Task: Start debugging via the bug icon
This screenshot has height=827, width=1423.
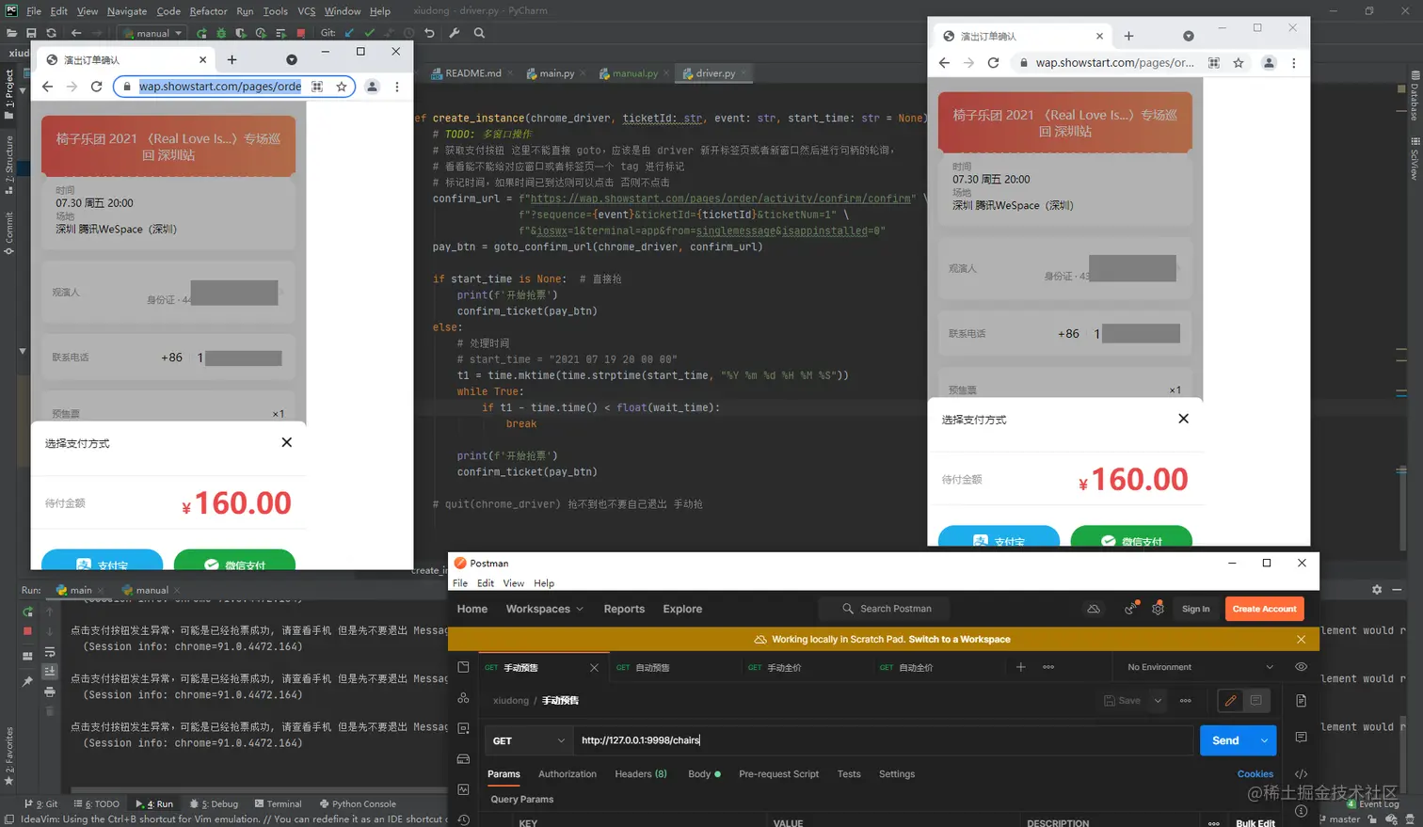Action: pos(221,32)
